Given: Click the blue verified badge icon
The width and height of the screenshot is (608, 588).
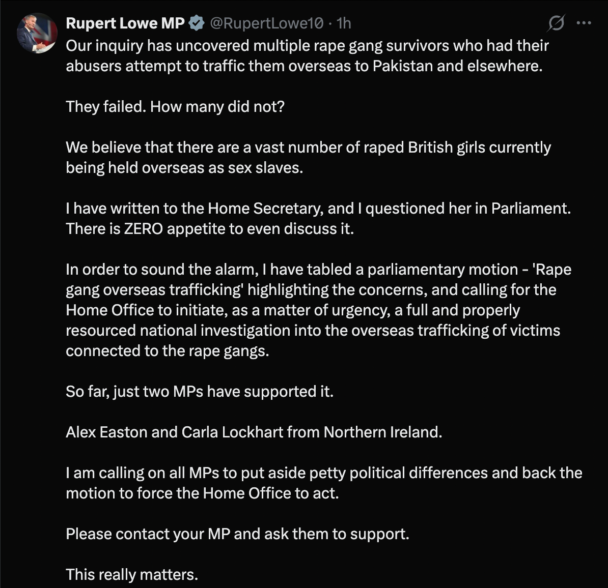Looking at the screenshot, I should pyautogui.click(x=197, y=23).
